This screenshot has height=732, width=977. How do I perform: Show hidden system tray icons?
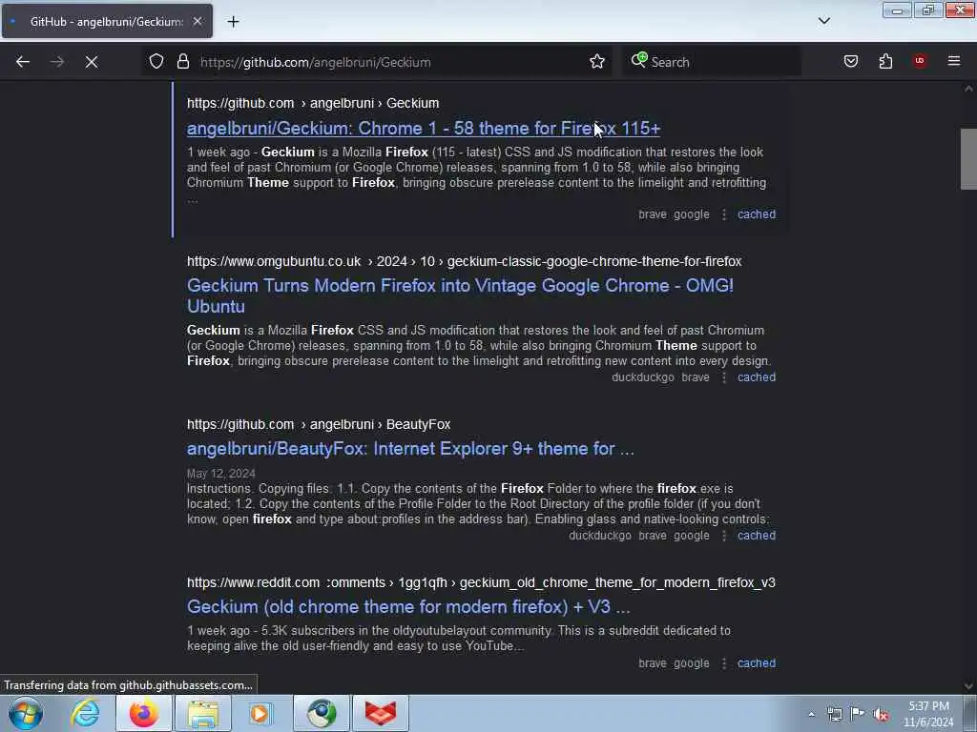pos(811,714)
